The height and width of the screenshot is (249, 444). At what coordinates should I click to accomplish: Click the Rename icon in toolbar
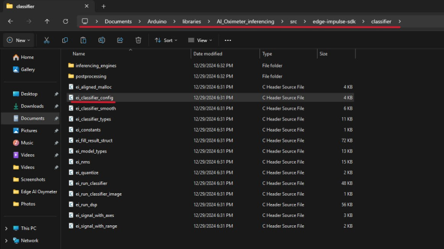click(102, 40)
